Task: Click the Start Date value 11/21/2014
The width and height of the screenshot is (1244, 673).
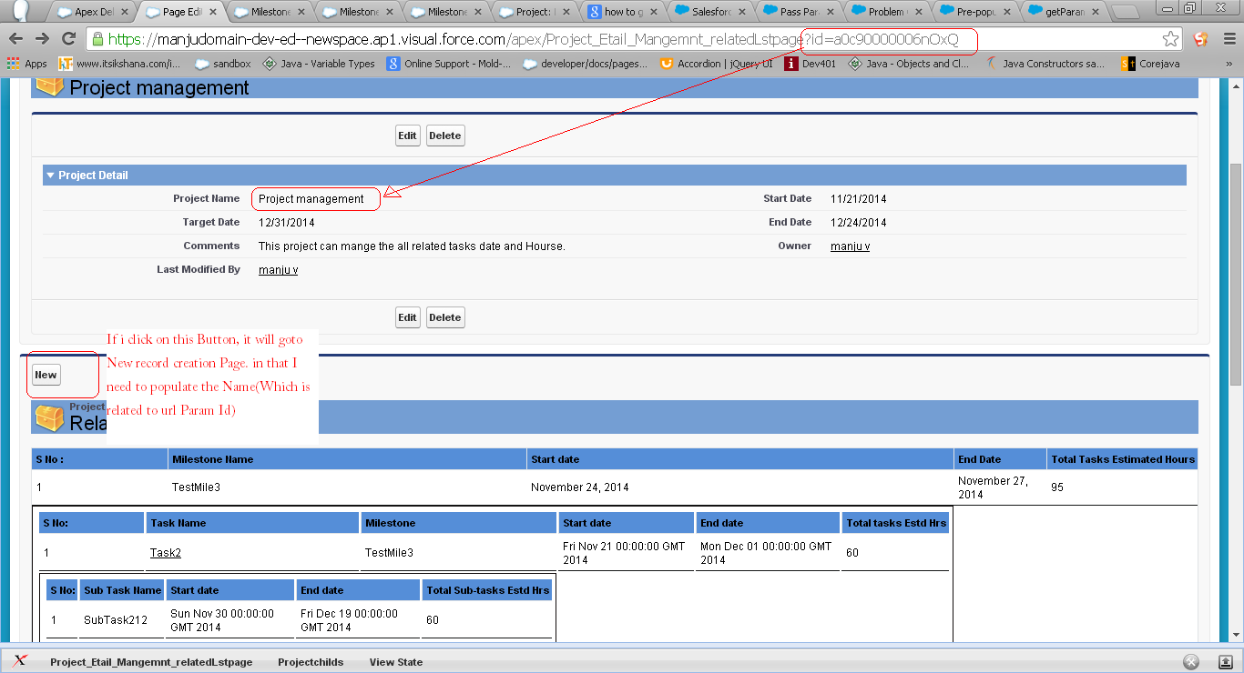Action: (x=859, y=199)
